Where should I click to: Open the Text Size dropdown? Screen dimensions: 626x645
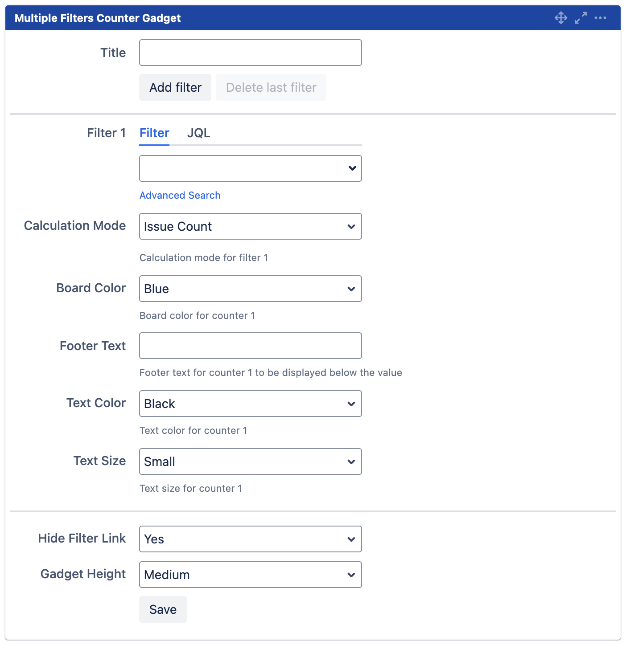pos(250,461)
